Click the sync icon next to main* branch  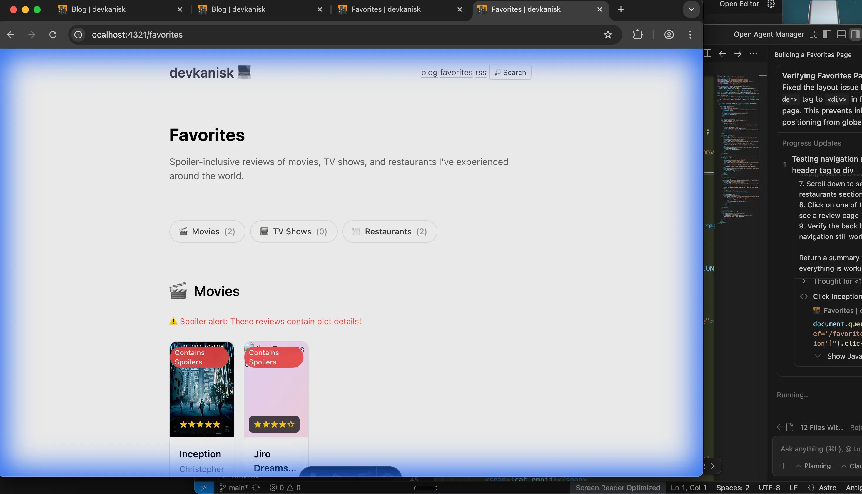(x=255, y=488)
